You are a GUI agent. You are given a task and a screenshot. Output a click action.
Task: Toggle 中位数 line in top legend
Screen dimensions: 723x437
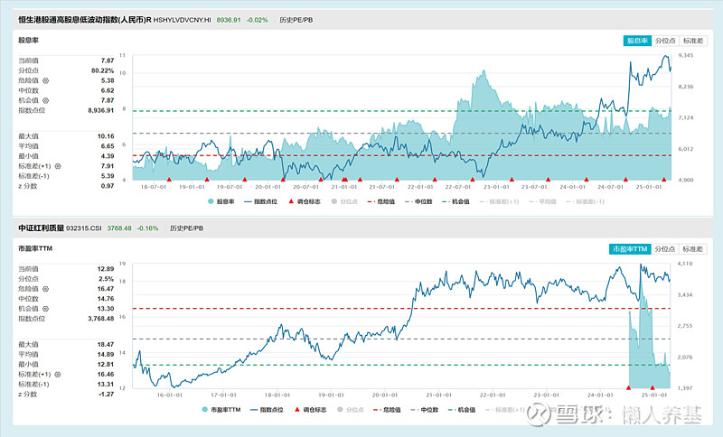pos(418,201)
